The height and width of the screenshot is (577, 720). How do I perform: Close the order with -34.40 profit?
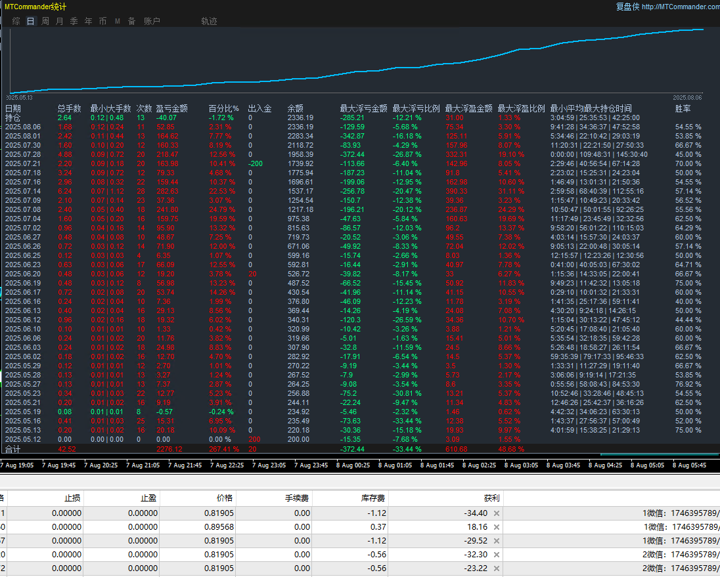tap(497, 513)
